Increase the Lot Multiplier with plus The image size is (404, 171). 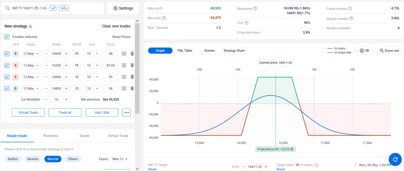click(66, 99)
